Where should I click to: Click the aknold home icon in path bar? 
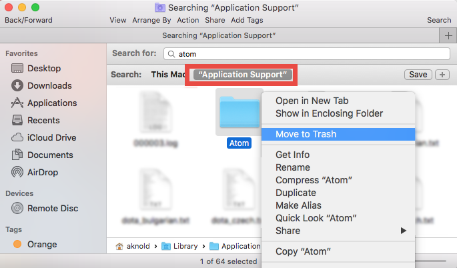119,246
